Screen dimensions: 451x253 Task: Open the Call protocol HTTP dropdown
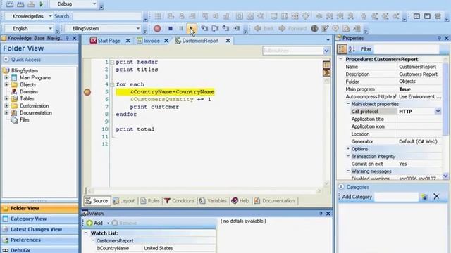tap(438, 111)
